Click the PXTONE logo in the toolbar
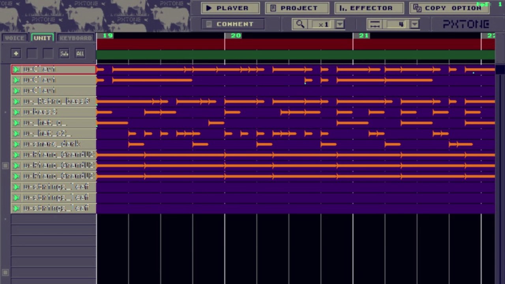This screenshot has height=284, width=505. click(x=466, y=24)
